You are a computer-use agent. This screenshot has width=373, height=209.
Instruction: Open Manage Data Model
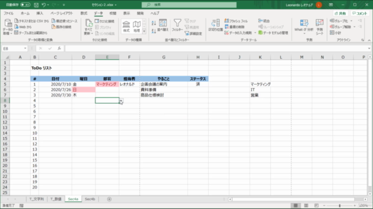[x=273, y=33]
